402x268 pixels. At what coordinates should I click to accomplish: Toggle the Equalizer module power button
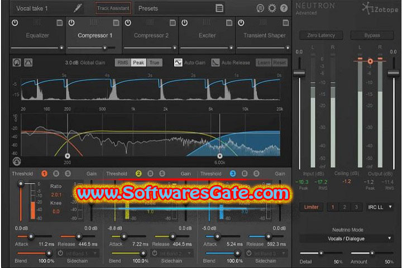pyautogui.click(x=15, y=23)
